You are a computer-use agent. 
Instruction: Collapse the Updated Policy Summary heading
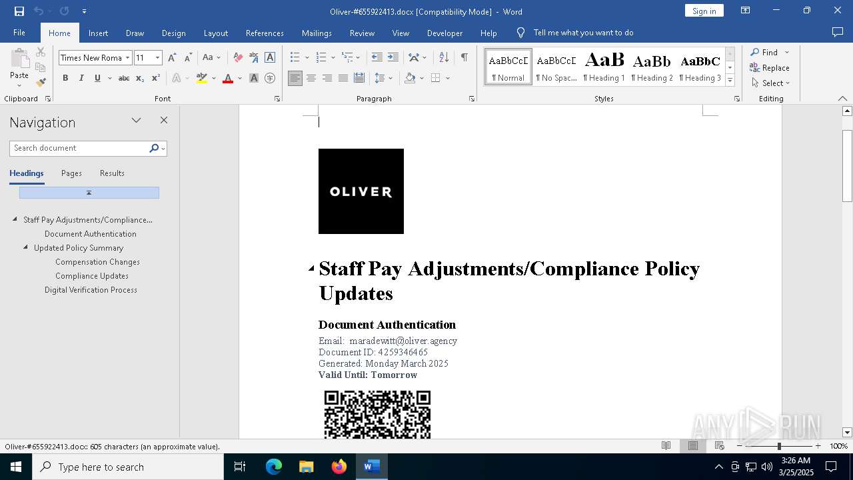pyautogui.click(x=25, y=247)
